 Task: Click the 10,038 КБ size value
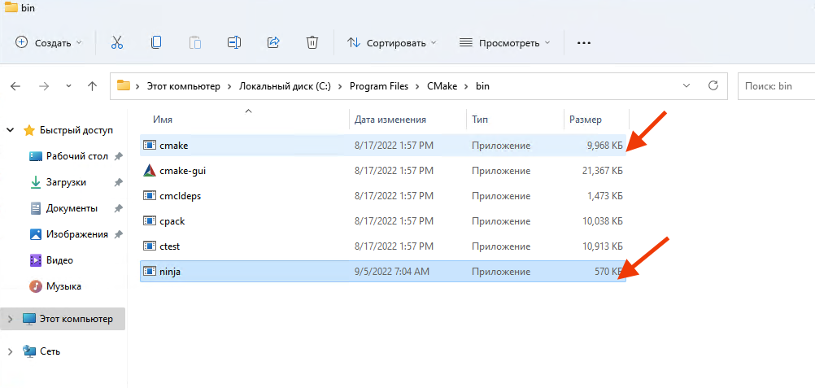point(603,221)
